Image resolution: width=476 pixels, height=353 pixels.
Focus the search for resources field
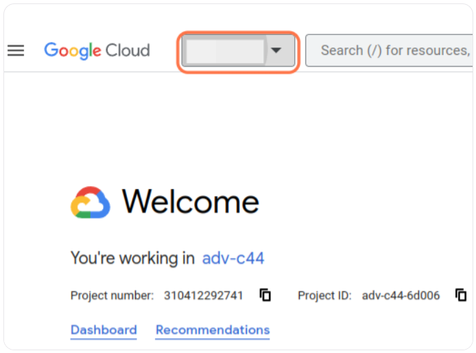click(x=391, y=51)
